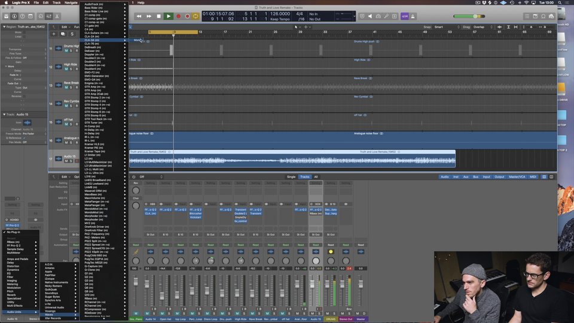Choose Mono option for CLA-3A
This screenshot has height=323, width=574.
137,40
